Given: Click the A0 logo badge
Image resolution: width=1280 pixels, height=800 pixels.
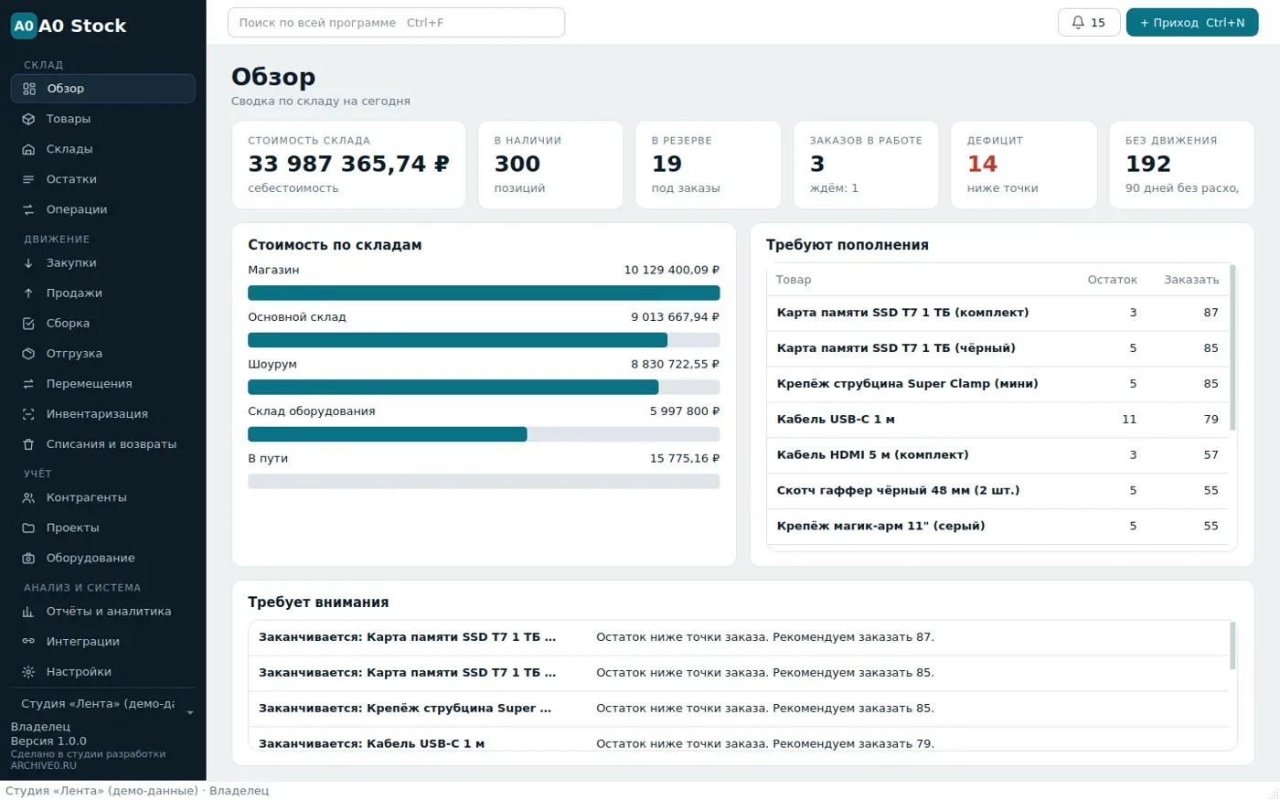Looking at the screenshot, I should (24, 26).
